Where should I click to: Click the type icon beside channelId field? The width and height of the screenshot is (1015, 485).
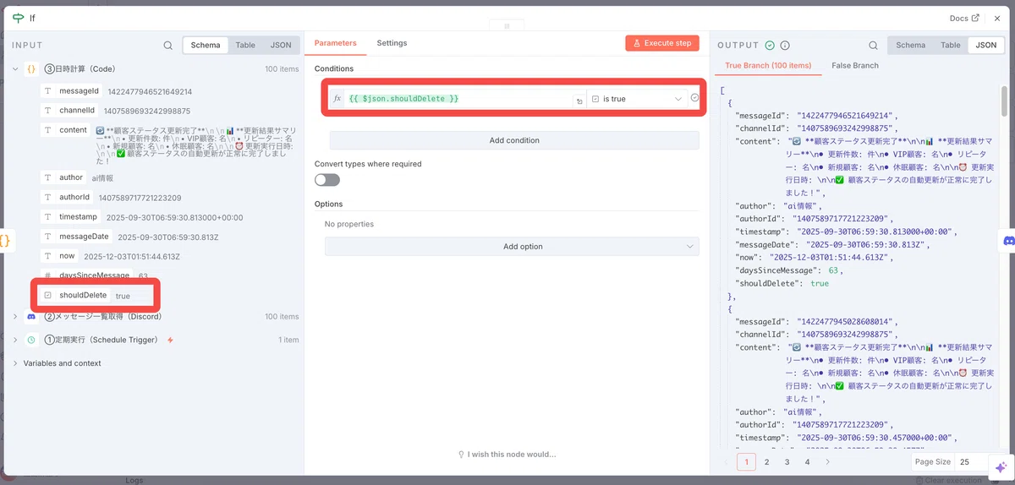click(x=47, y=111)
